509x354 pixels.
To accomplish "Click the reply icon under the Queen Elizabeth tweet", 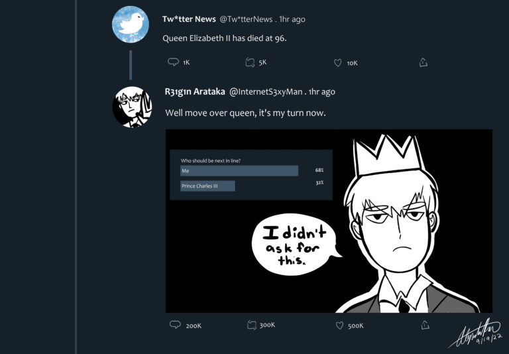I will (x=174, y=62).
